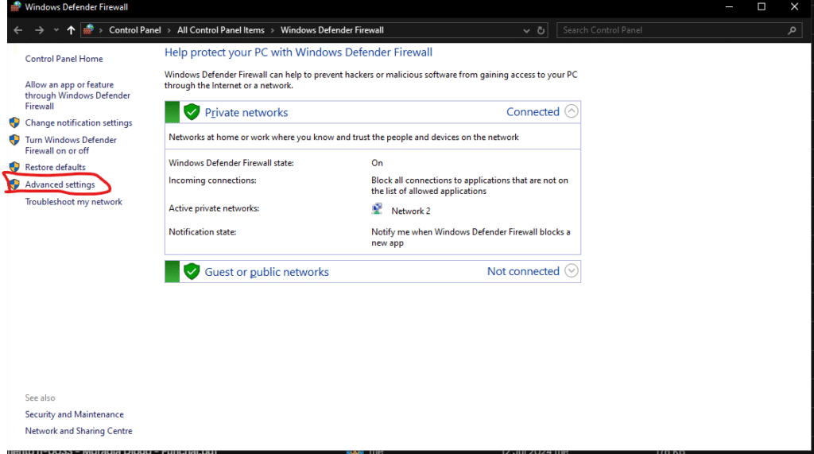814x454 pixels.
Task: Open Allow an app or feature through firewall
Action: pyautogui.click(x=77, y=95)
